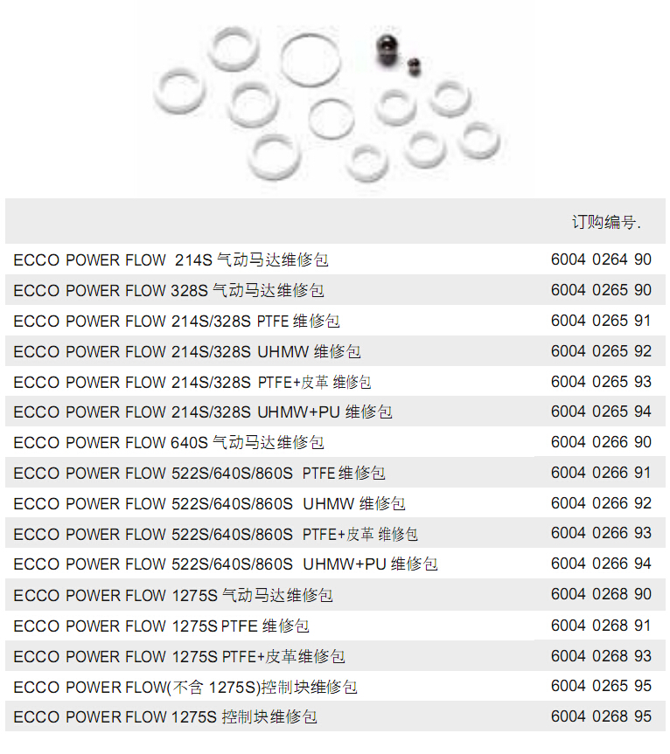Select the 214S/328S PTFE+皮革 维修包 entry
670x754 pixels.
click(x=192, y=382)
